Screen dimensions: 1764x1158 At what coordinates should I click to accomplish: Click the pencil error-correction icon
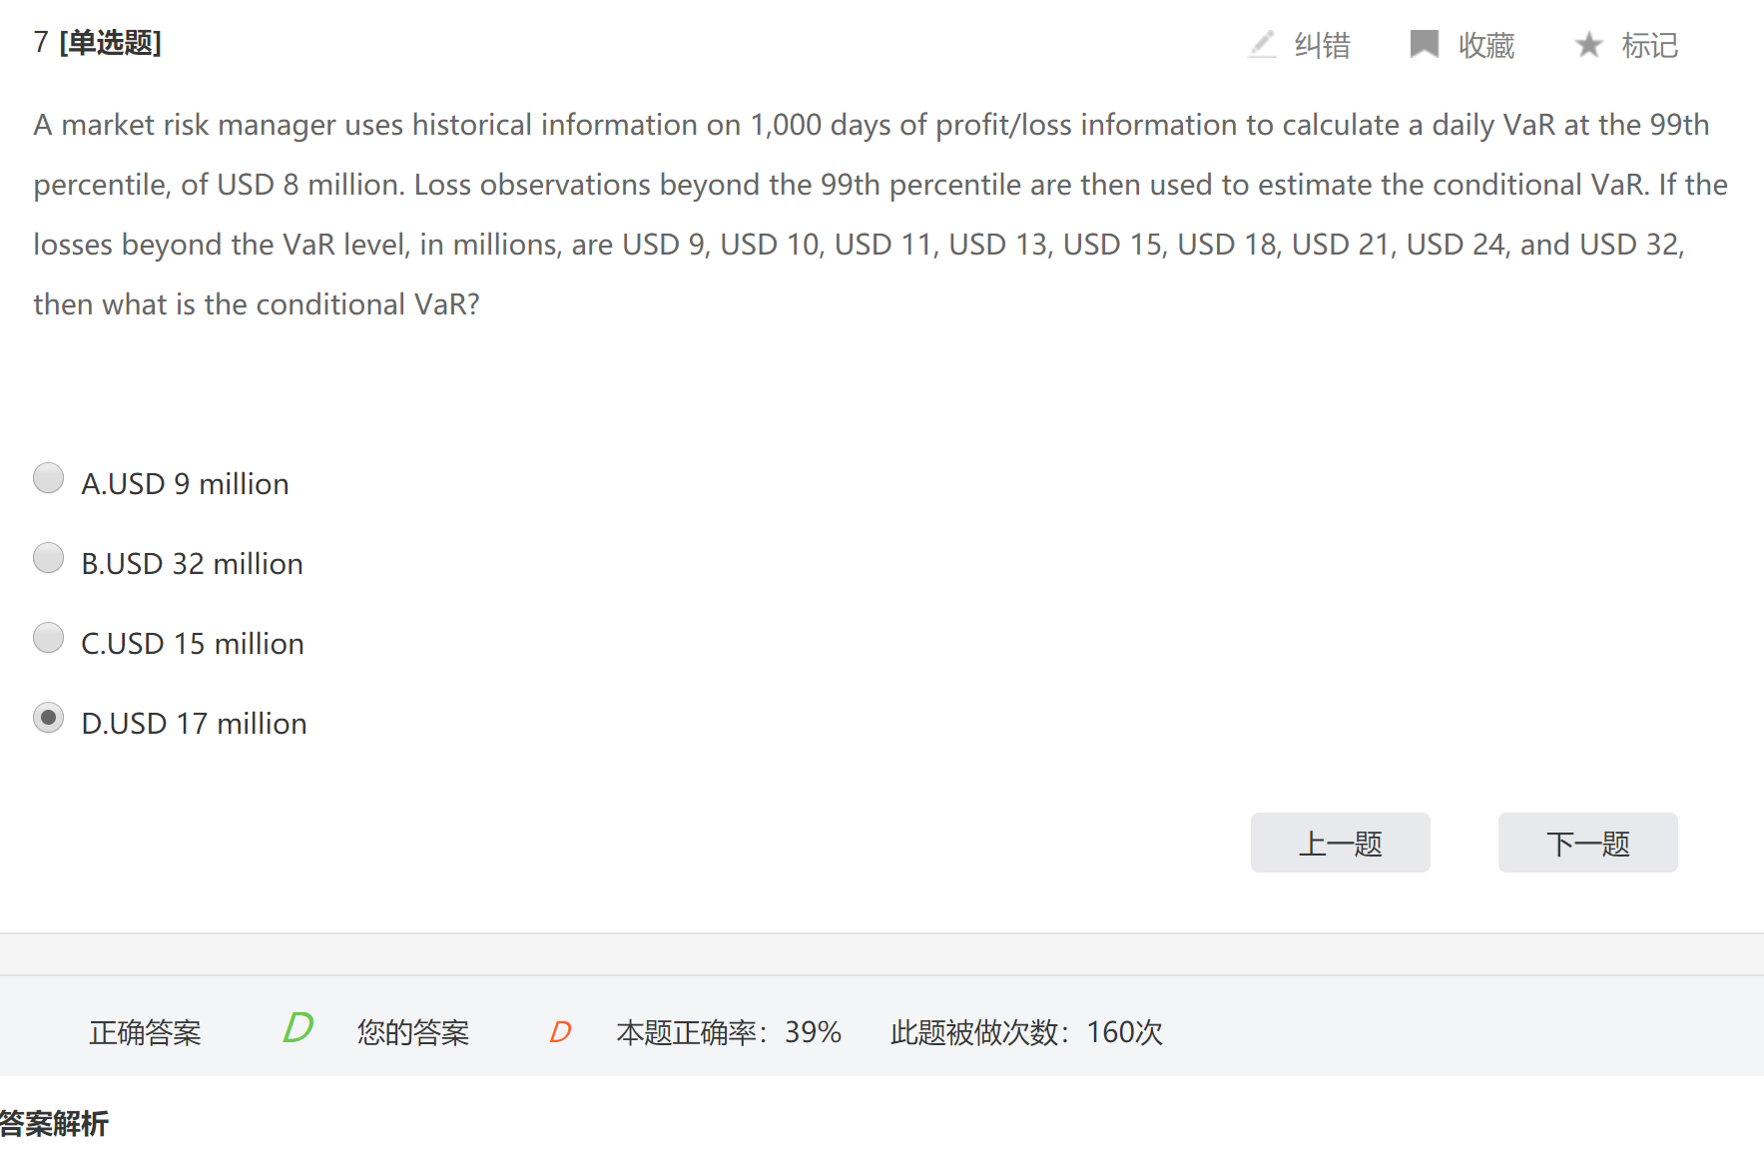point(1263,45)
